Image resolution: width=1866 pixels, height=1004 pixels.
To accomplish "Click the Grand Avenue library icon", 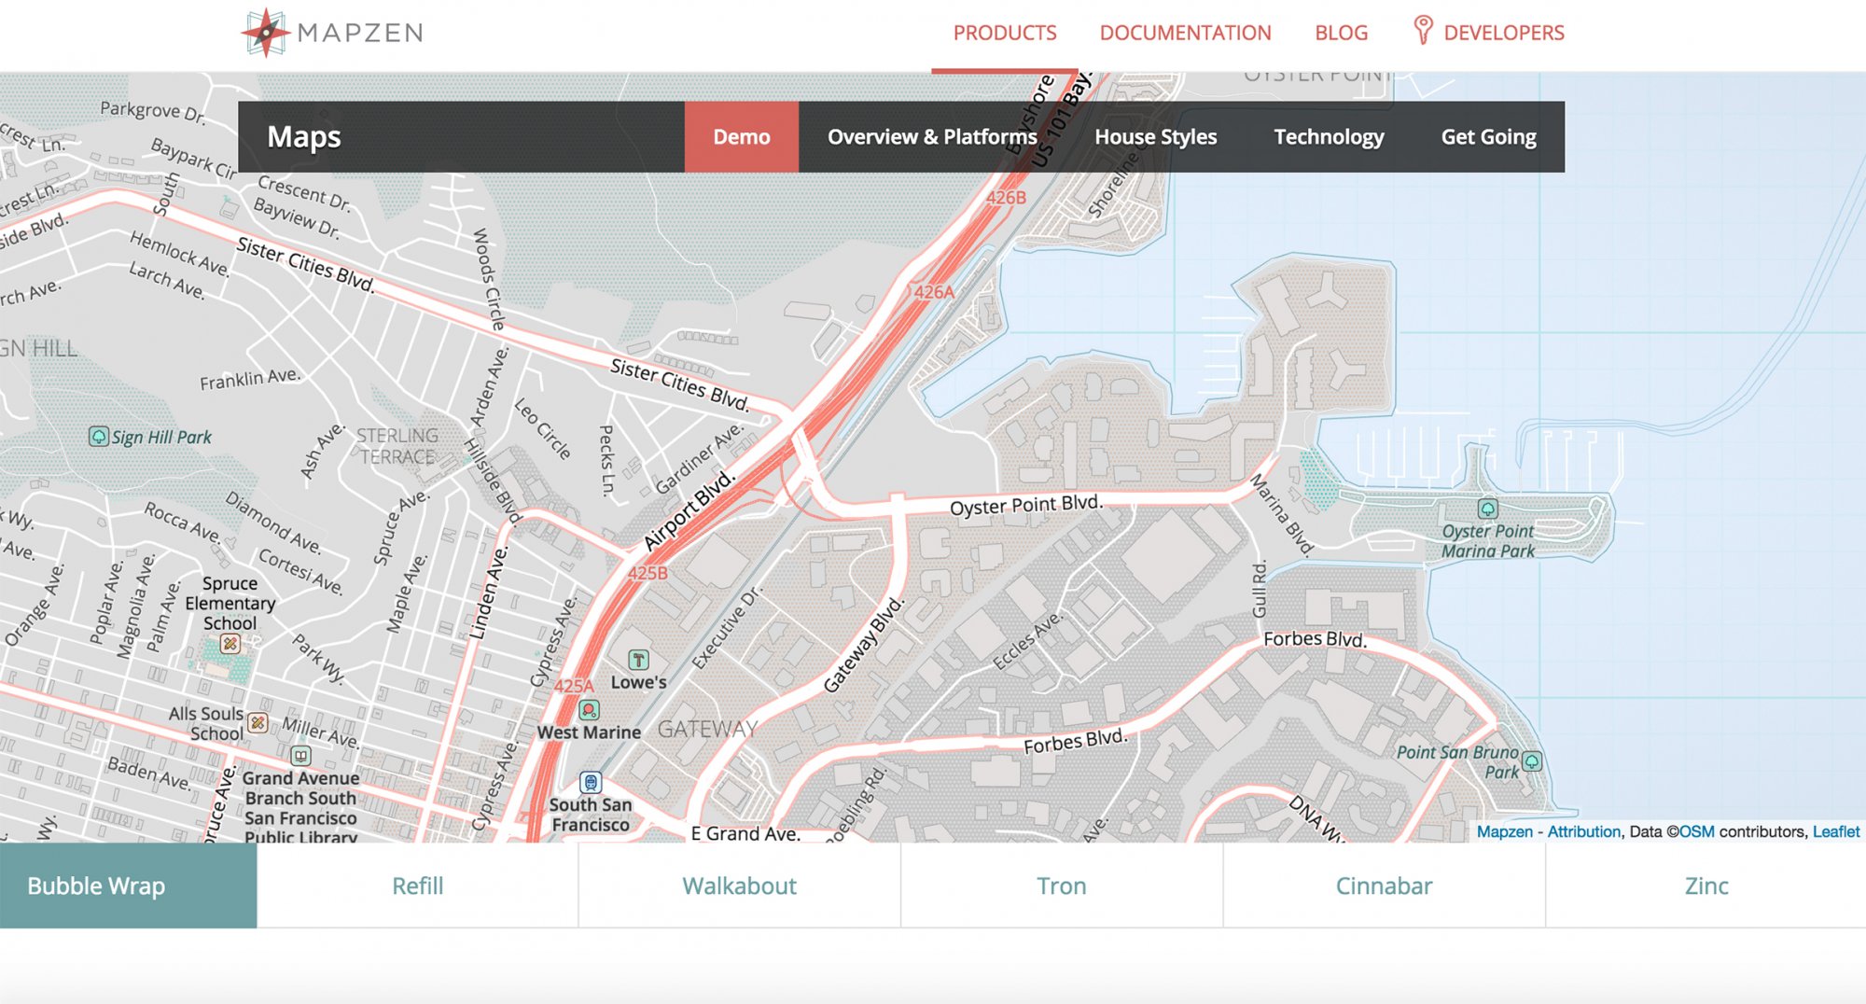I will 300,756.
